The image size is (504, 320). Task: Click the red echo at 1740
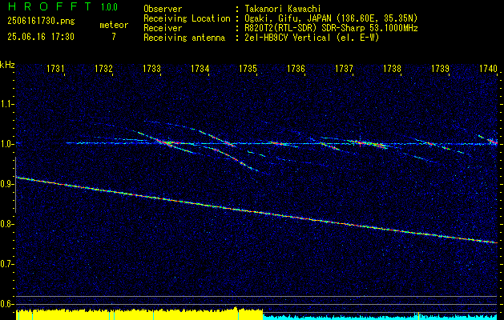tap(492, 141)
